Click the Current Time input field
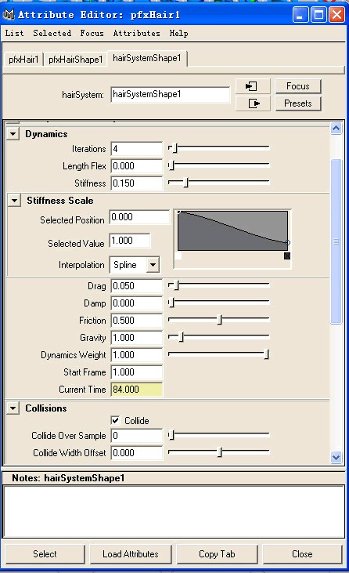This screenshot has width=349, height=573. pos(136,390)
